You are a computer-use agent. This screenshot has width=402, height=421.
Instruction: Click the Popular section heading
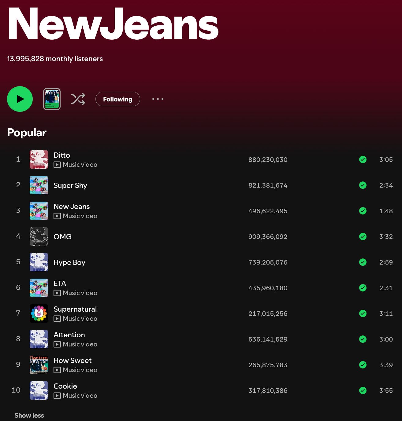click(27, 133)
